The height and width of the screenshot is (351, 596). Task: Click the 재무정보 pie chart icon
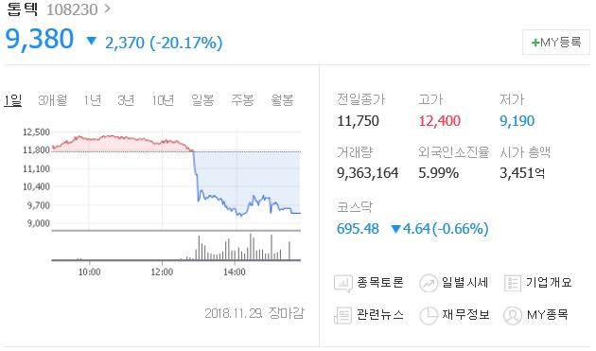tap(429, 316)
